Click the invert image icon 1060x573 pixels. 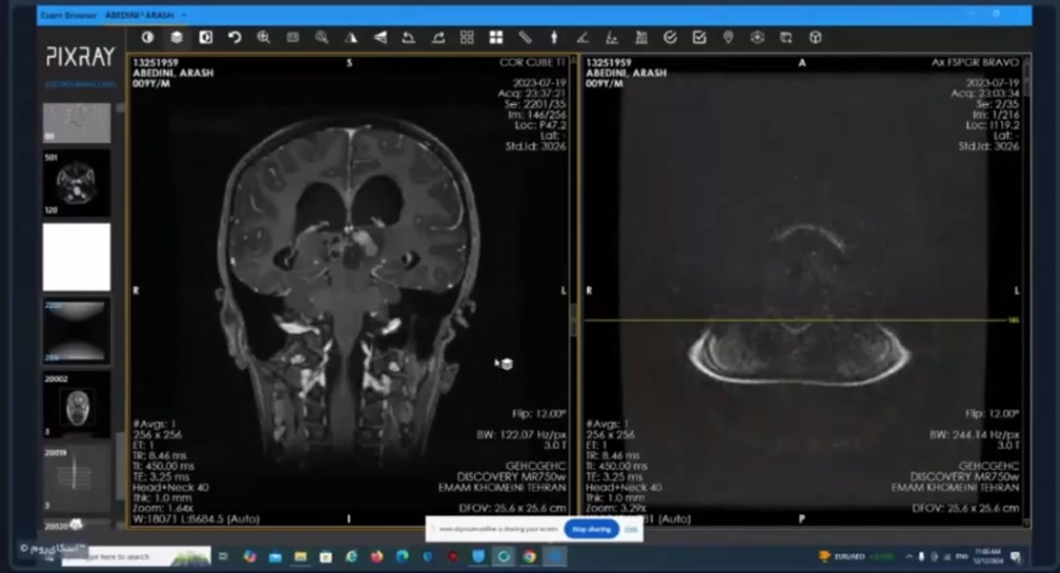click(206, 37)
